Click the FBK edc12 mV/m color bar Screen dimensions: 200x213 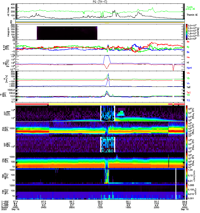[x=187, y=176]
